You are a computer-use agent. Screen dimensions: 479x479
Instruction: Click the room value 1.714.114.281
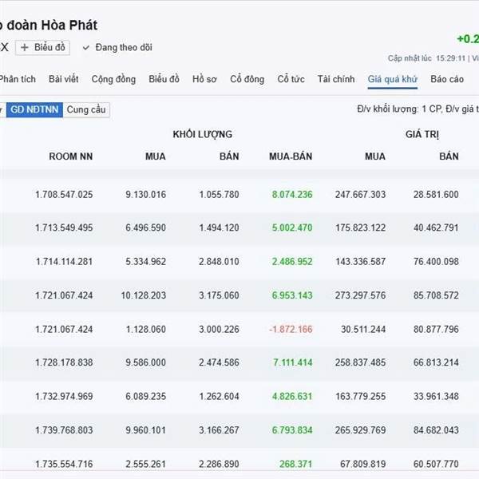point(64,262)
